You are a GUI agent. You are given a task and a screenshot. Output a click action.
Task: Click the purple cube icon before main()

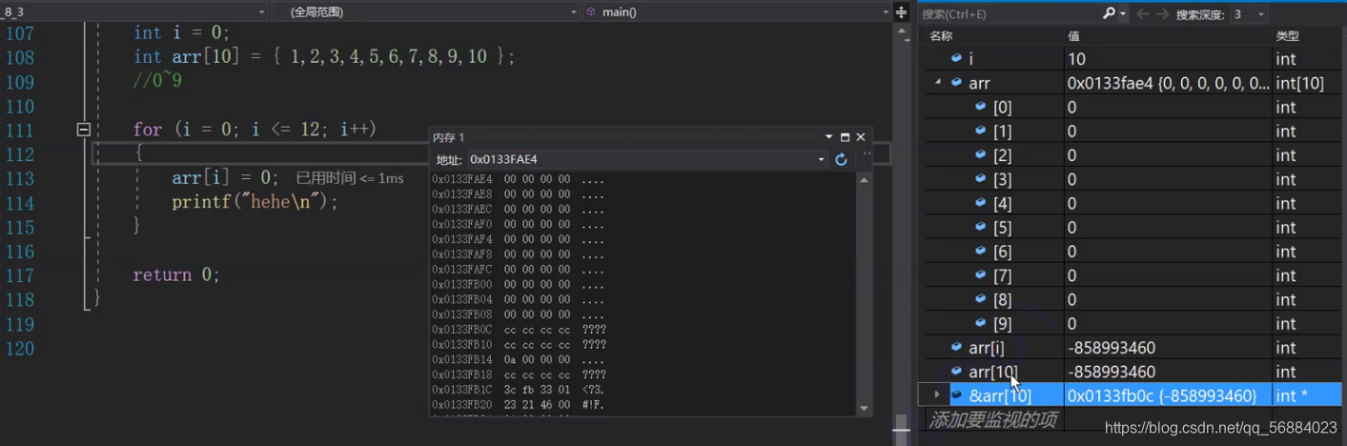pyautogui.click(x=591, y=11)
